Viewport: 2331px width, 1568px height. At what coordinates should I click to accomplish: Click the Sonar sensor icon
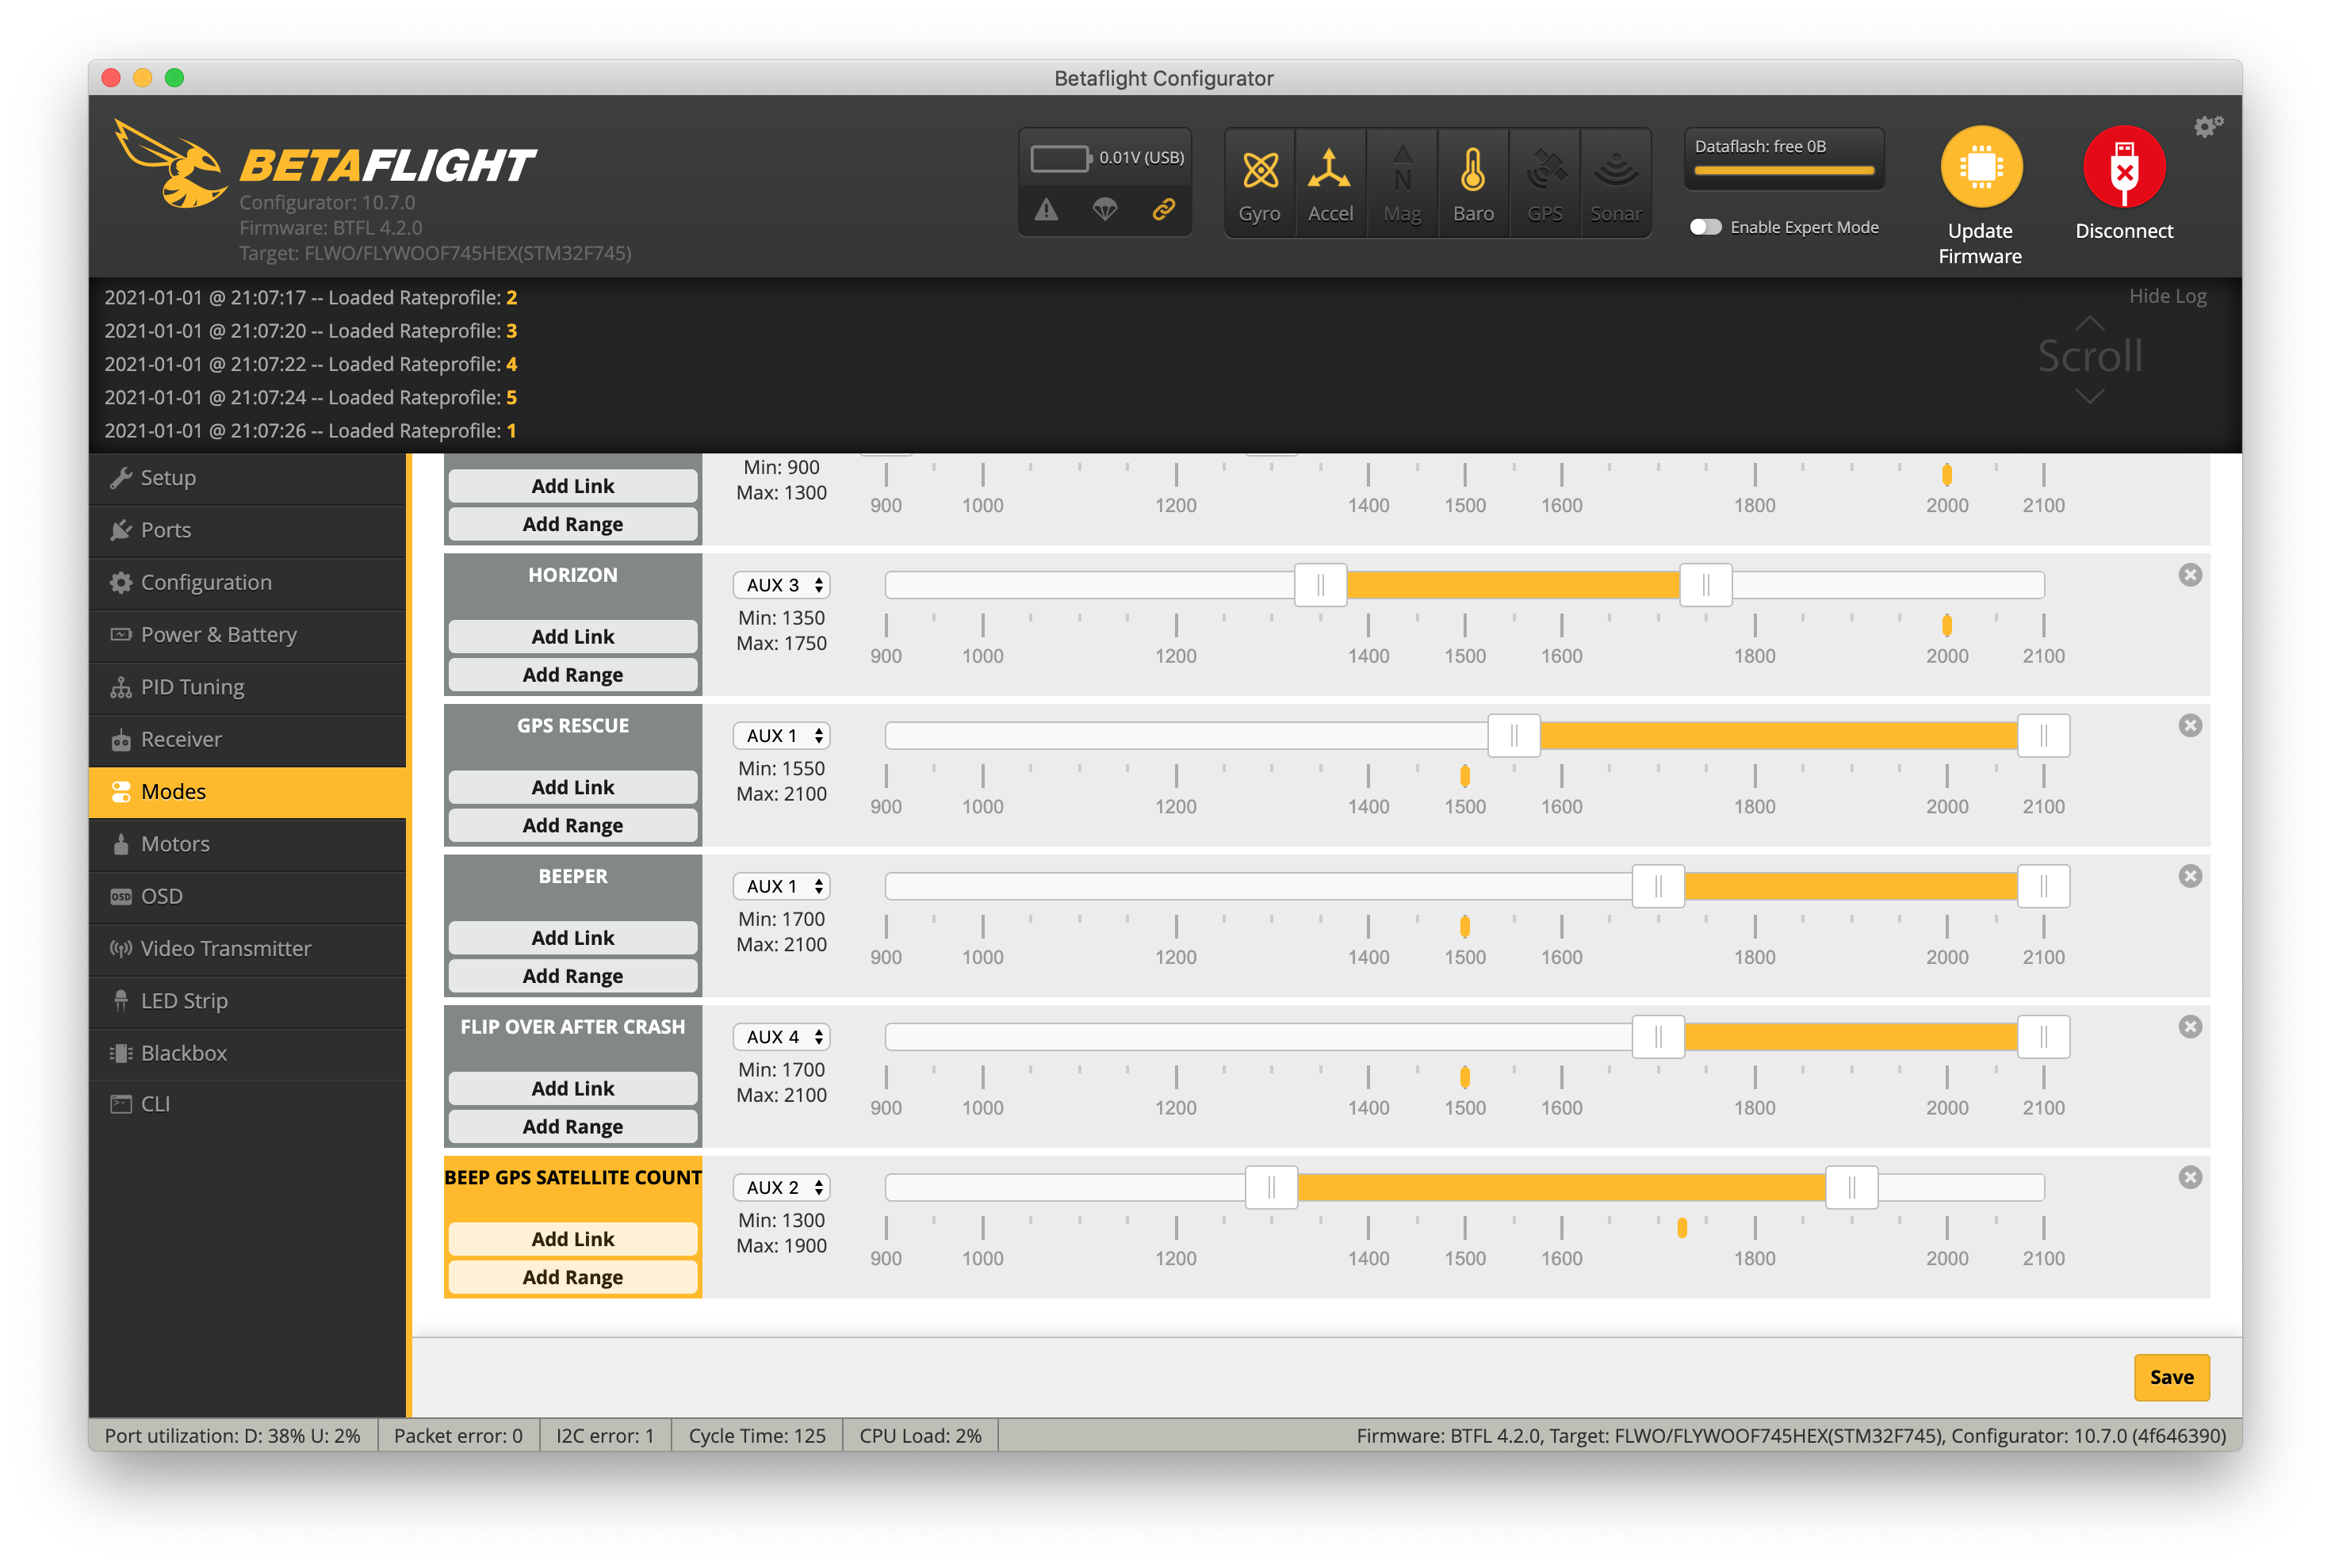pos(1616,183)
